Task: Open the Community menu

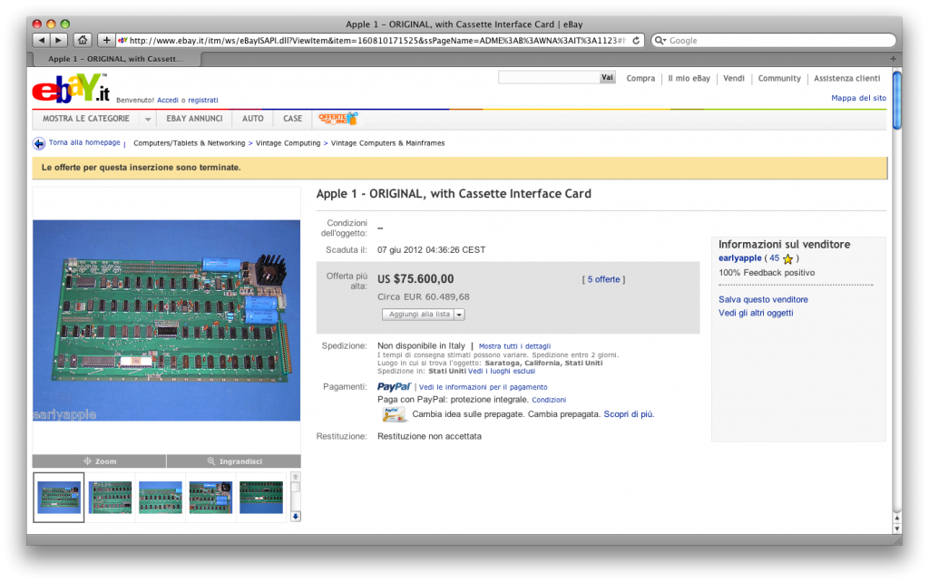Action: pyautogui.click(x=779, y=78)
